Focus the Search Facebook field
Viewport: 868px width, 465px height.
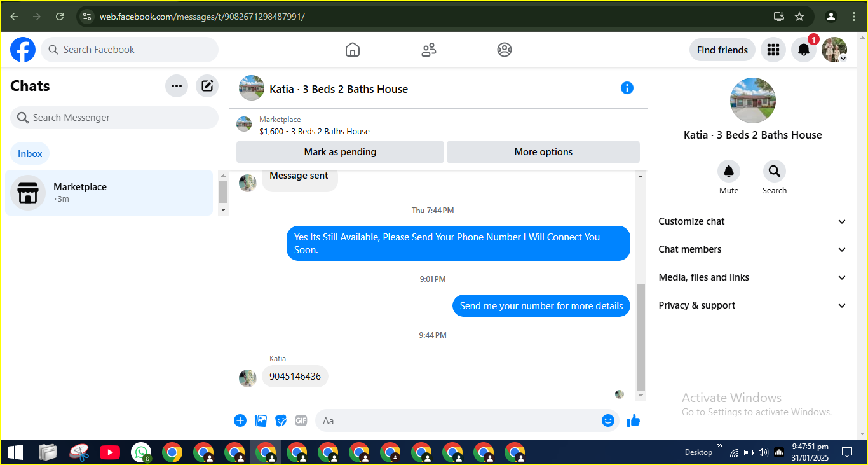130,50
